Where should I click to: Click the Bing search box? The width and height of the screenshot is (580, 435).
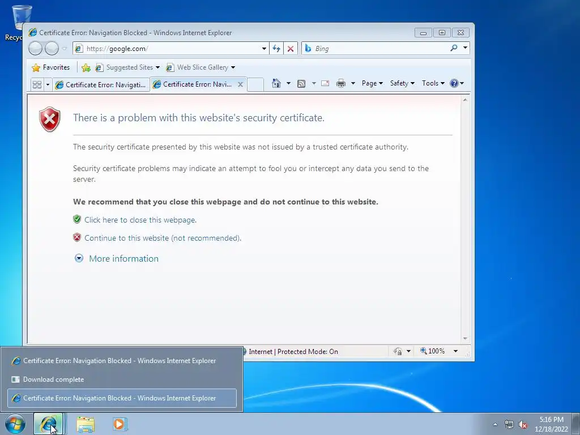point(374,49)
